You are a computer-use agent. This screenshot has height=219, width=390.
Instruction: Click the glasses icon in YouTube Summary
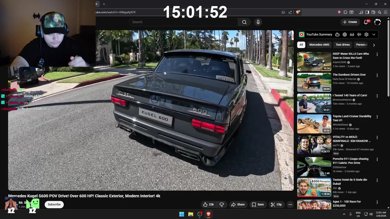(352, 34)
